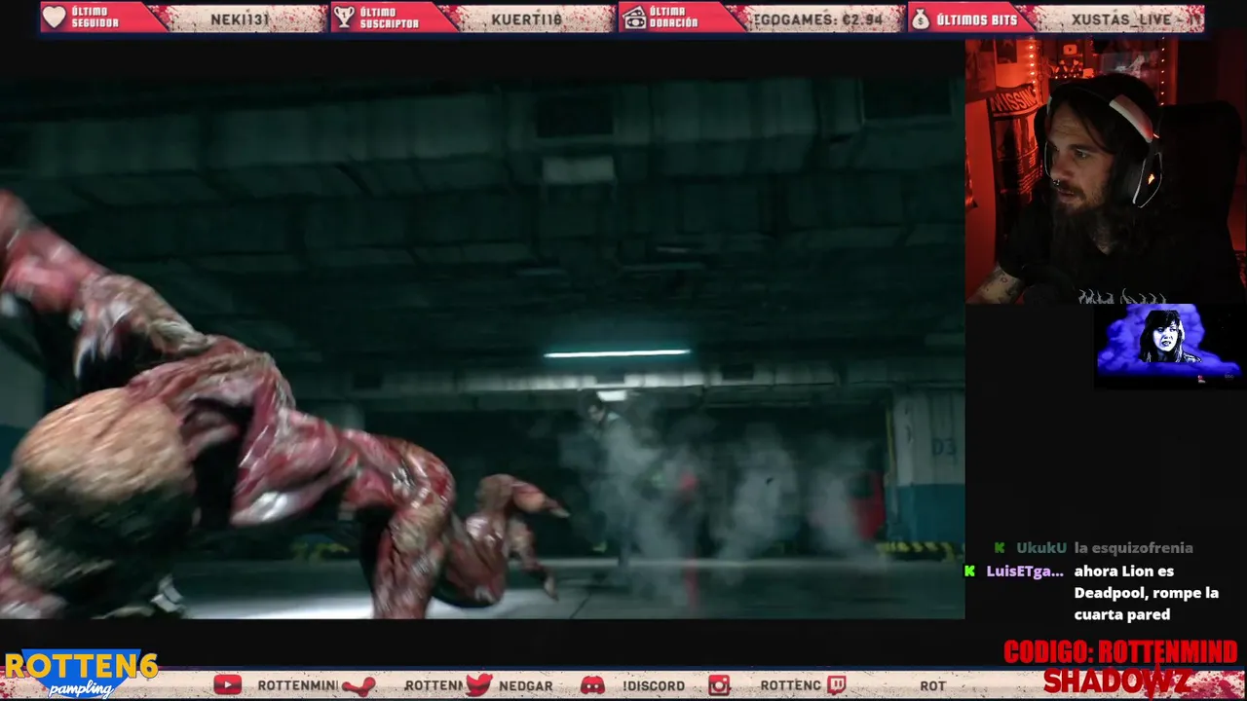Click the Último Seguidor label
This screenshot has width=1247, height=701.
[95, 18]
